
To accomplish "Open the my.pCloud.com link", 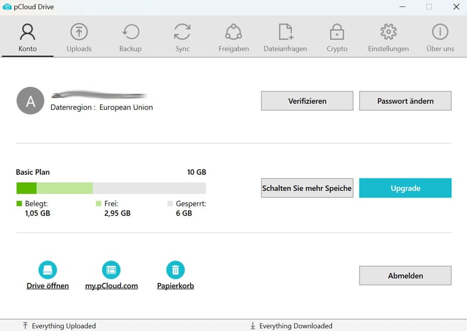I will click(x=111, y=286).
